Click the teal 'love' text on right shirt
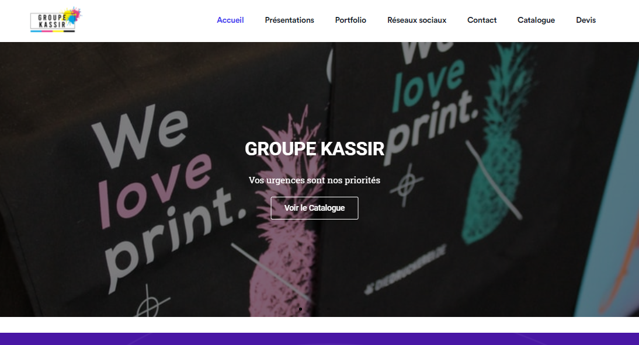Viewport: 639px width, 345px height. [428, 86]
